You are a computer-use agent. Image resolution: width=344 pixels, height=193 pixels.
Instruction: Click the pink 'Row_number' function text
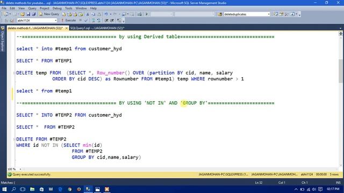click(111, 73)
